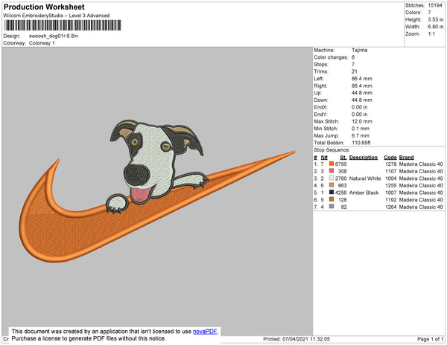Screen dimensions: 447x345
Task: Click the printed date 07/04/2021 11.32.05
Action: [306, 339]
